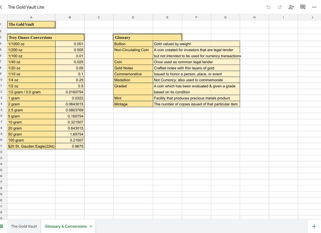The height and width of the screenshot is (233, 321).
Task: Open the three-dot overflow menu icon
Action: click(x=314, y=7)
